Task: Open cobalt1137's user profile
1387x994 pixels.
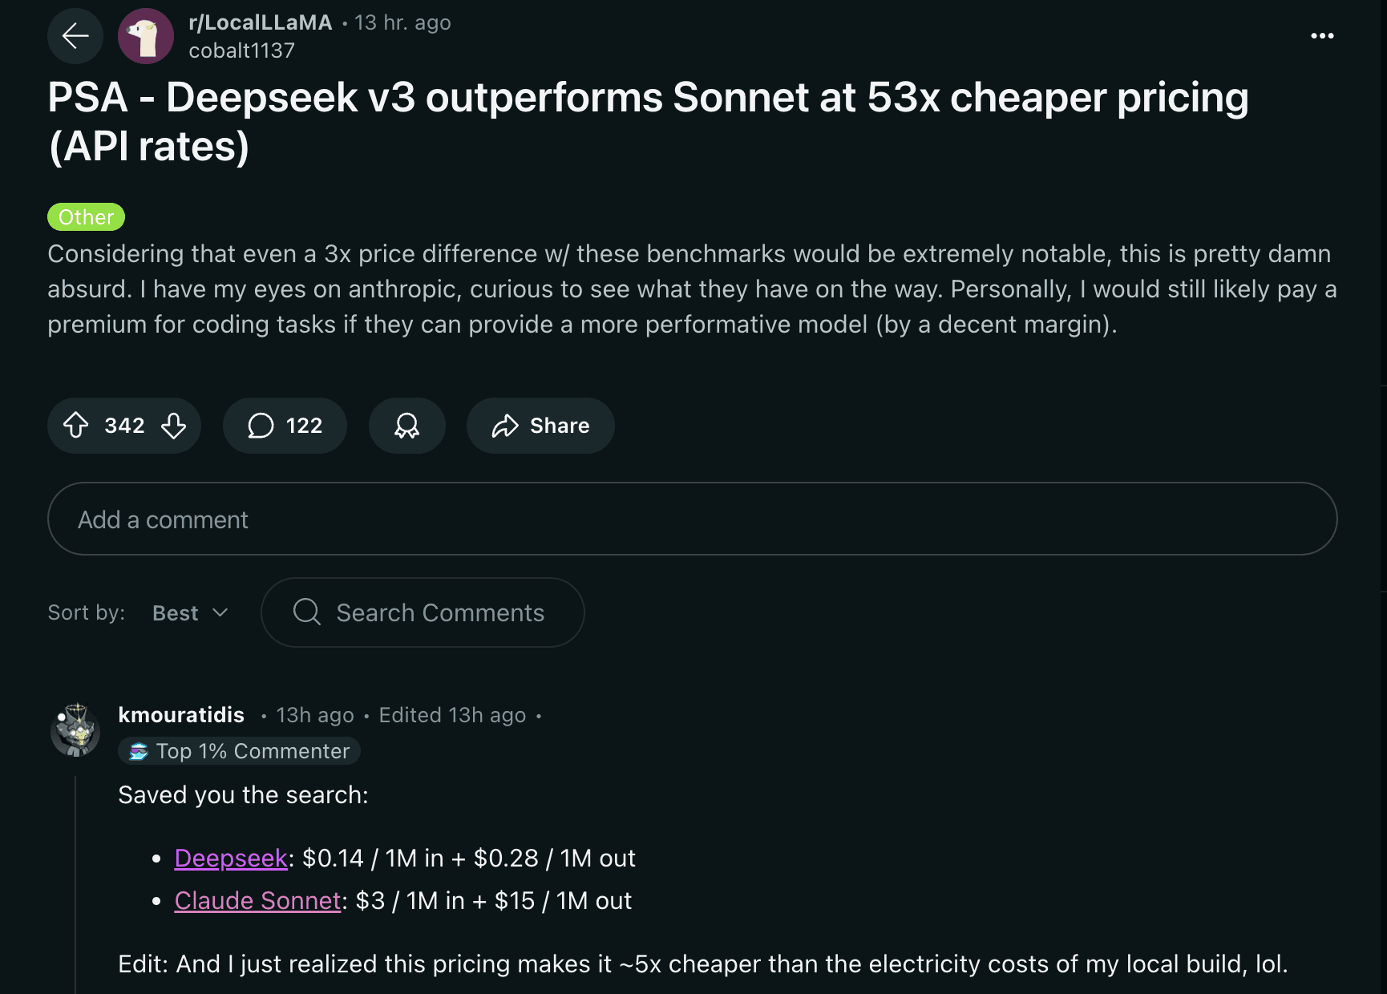Action: click(x=241, y=51)
